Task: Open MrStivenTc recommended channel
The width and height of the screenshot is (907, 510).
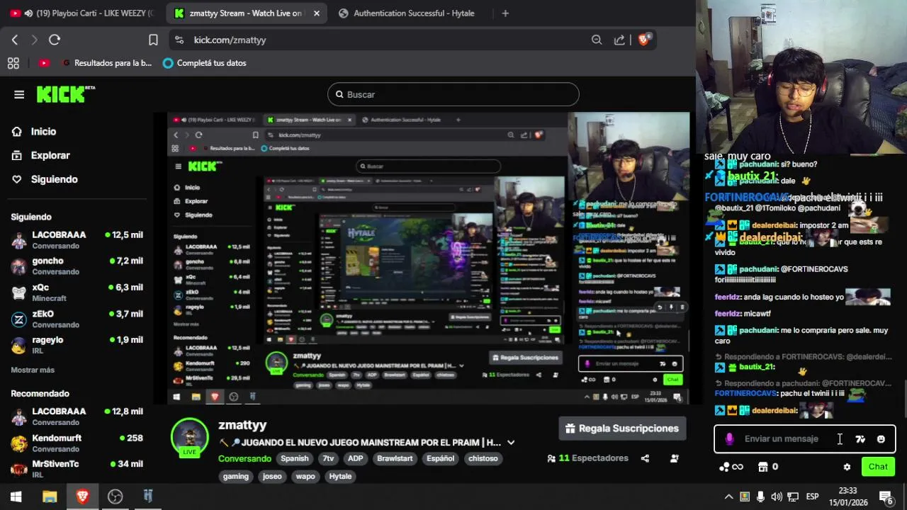Action: (x=77, y=468)
